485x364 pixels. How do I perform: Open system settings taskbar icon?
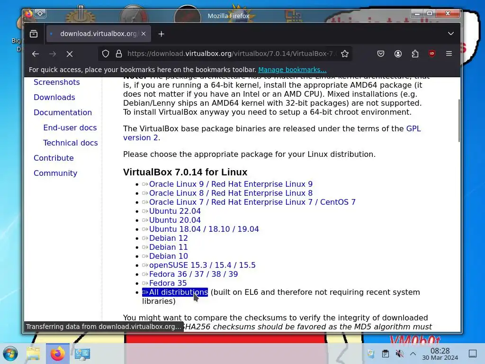82,354
